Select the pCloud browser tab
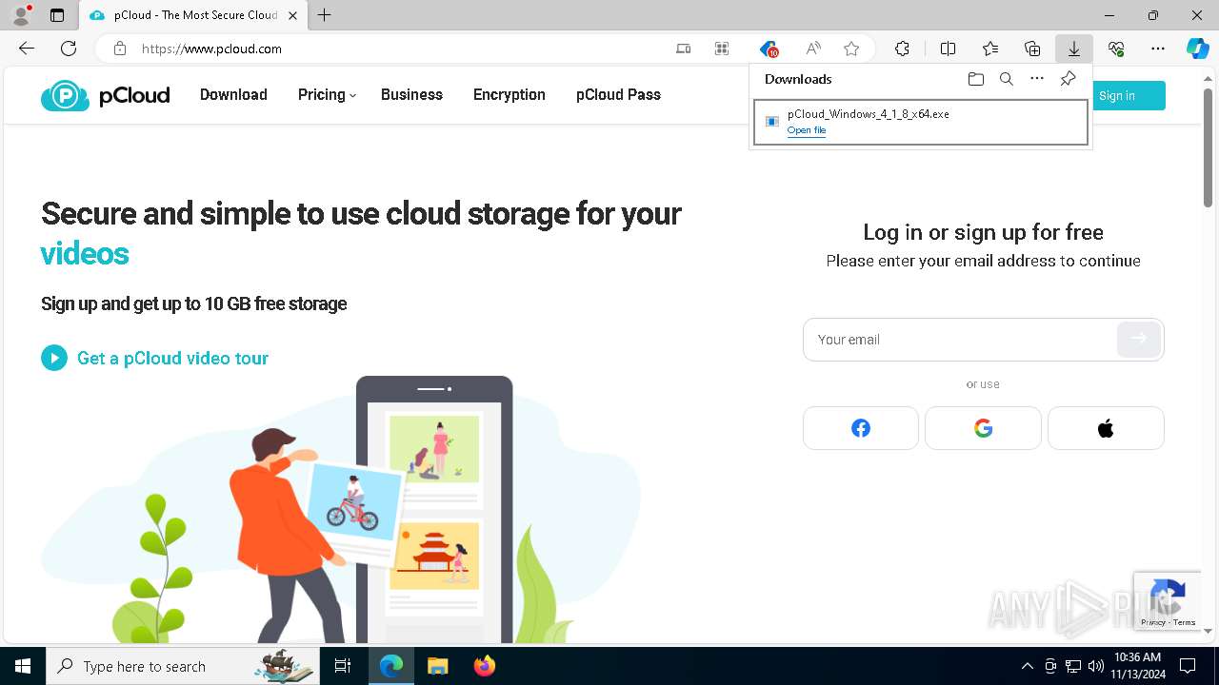 [192, 15]
